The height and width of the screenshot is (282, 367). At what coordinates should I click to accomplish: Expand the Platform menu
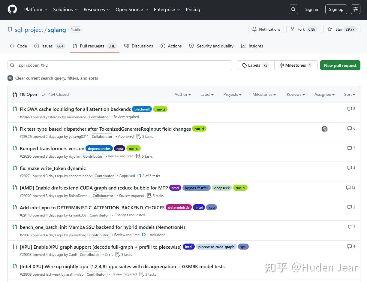coord(36,9)
